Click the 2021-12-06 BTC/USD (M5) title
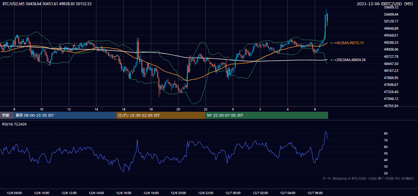The image size is (418, 196). (385, 4)
